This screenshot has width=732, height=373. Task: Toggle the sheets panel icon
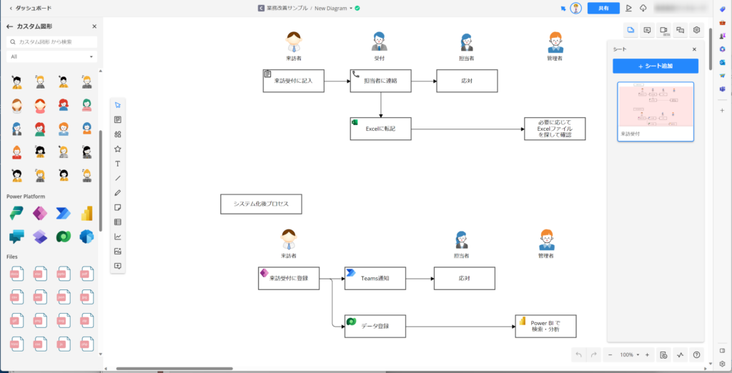pyautogui.click(x=630, y=30)
